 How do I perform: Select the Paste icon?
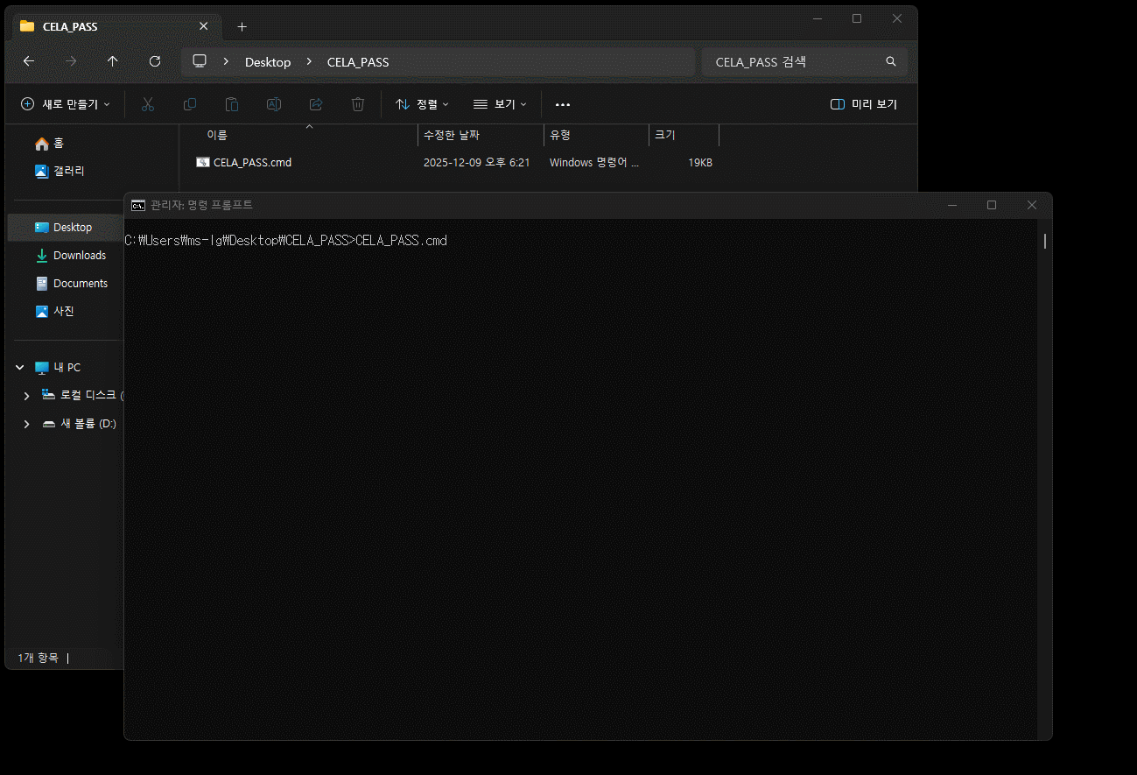pos(232,104)
